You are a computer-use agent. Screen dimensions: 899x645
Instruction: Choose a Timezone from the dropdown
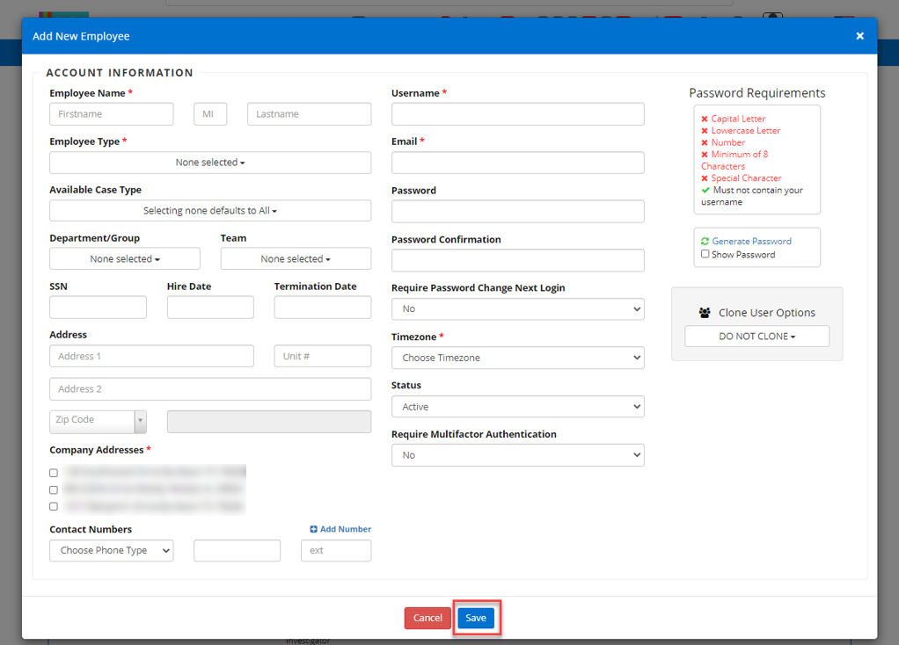point(518,358)
